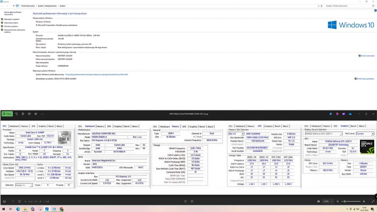Open Google Chrome from the taskbar
Screen dimensions: 377x212
click(x=61, y=209)
